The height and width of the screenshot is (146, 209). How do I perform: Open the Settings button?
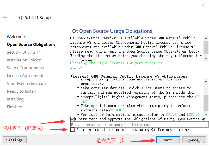click(x=15, y=140)
